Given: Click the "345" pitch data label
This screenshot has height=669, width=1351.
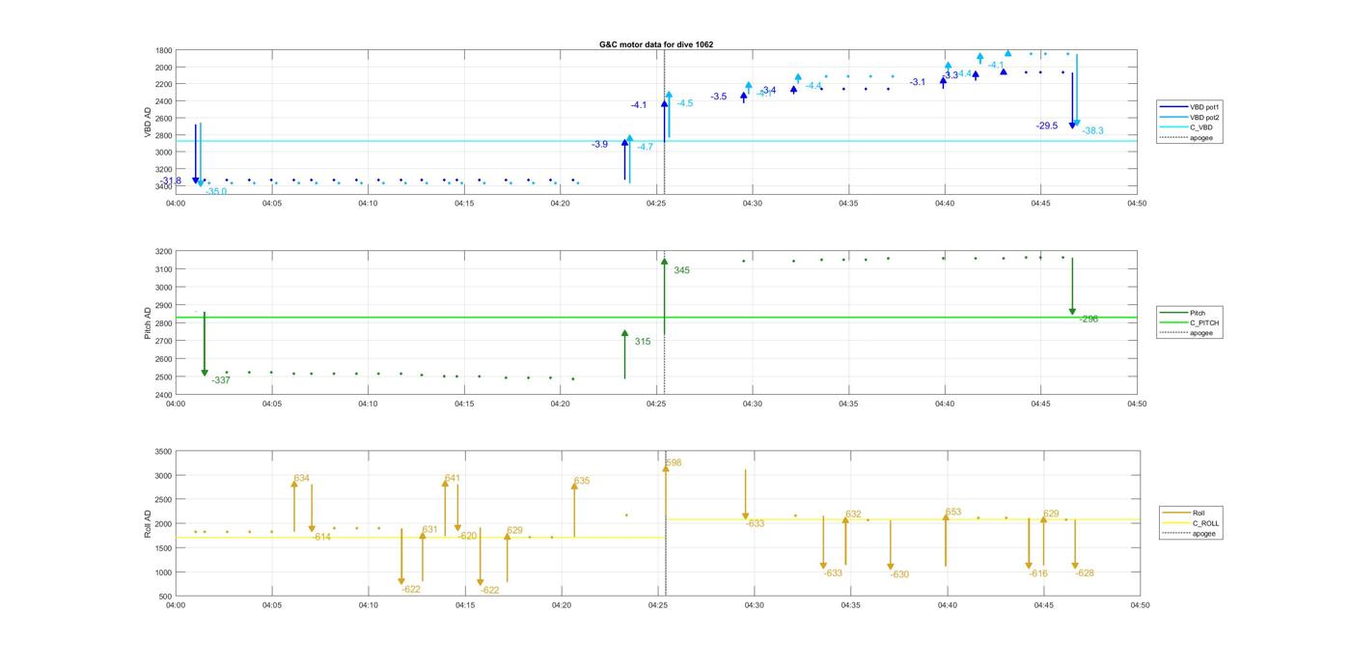Looking at the screenshot, I should [682, 270].
